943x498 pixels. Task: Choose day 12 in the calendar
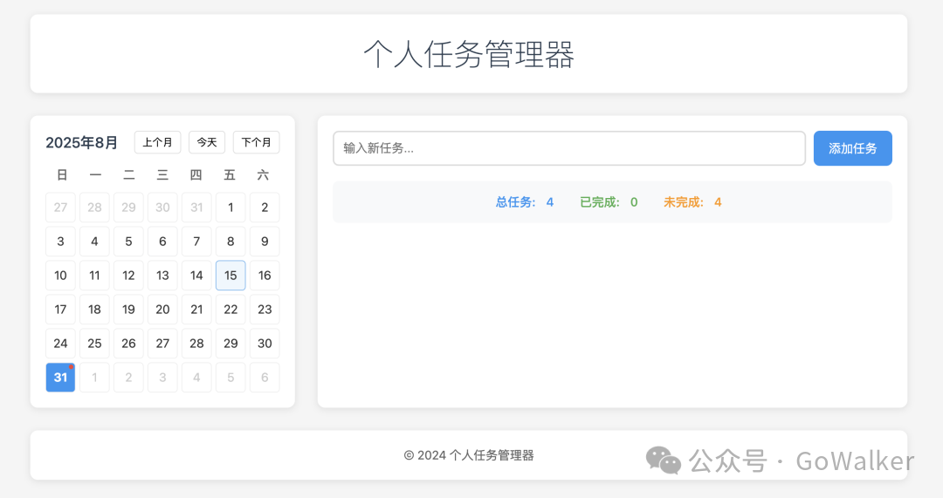click(x=128, y=275)
